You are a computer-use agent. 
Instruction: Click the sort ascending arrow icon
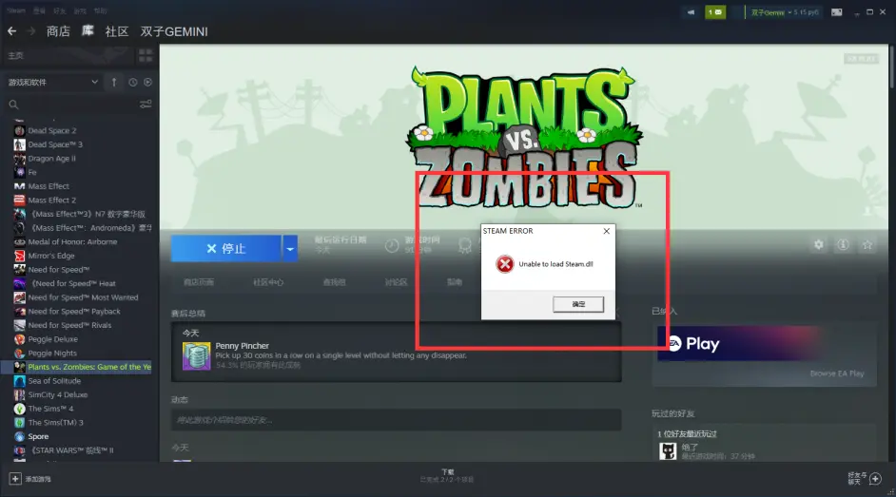[x=114, y=82]
